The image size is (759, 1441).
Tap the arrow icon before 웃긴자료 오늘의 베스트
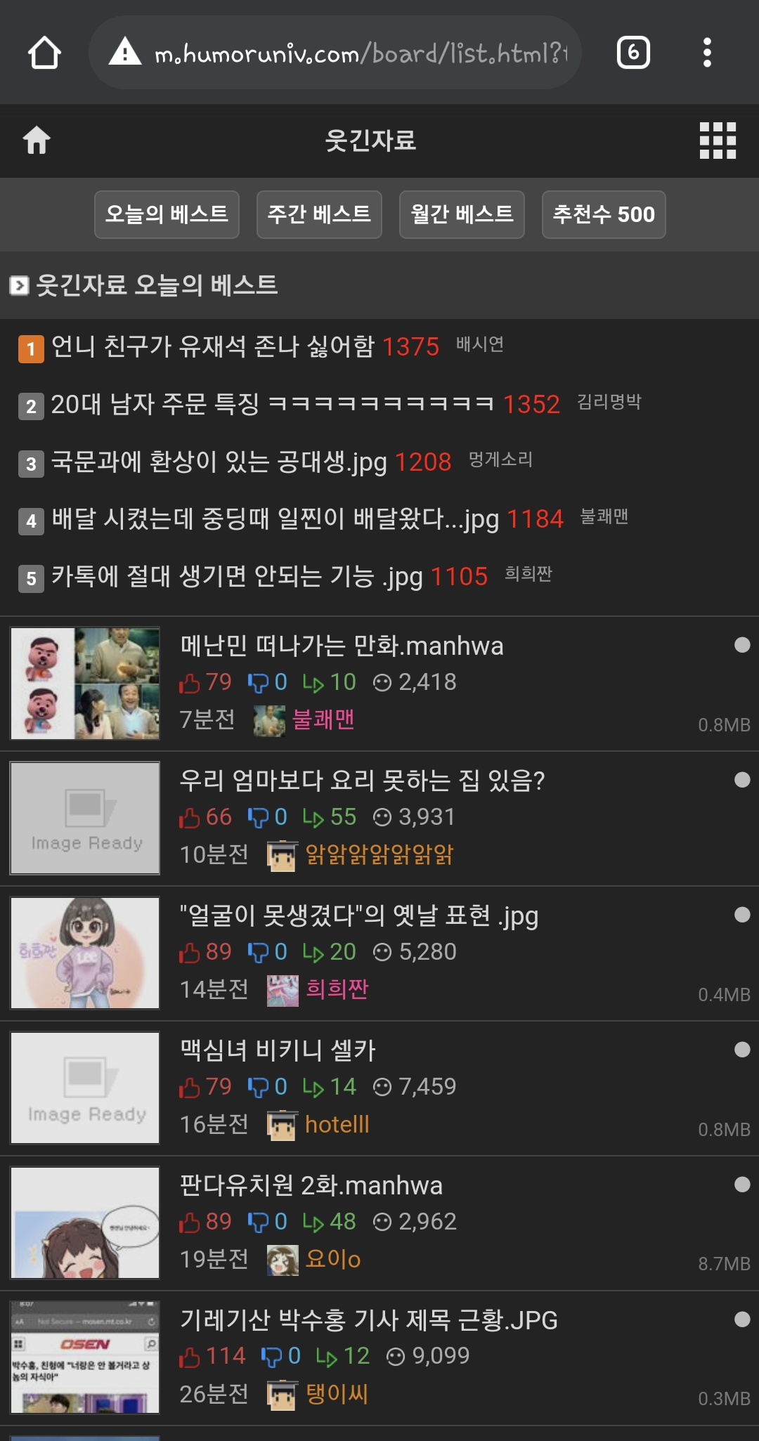pyautogui.click(x=19, y=285)
